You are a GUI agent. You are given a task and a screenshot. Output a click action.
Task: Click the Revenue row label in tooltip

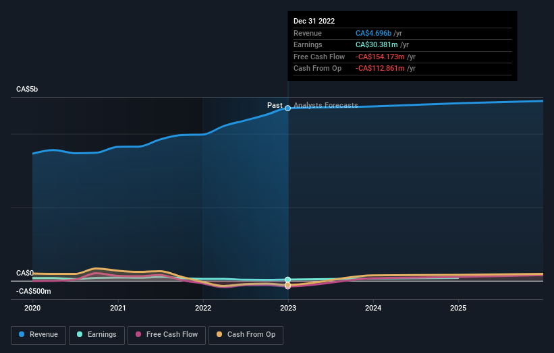point(308,33)
